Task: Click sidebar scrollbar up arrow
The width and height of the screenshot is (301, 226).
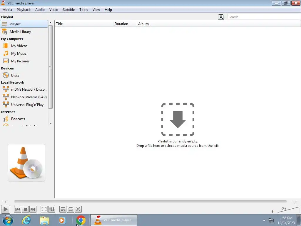Action: click(x=51, y=23)
